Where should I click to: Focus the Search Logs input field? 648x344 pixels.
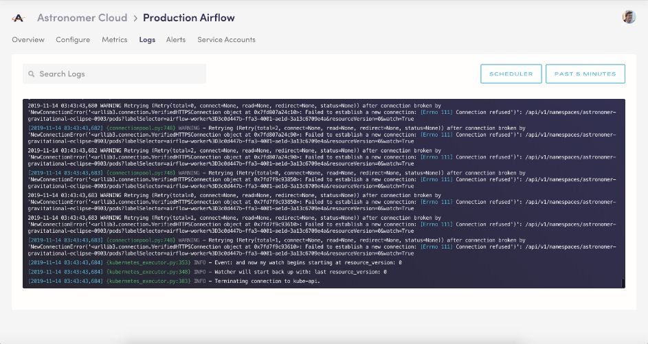click(120, 74)
